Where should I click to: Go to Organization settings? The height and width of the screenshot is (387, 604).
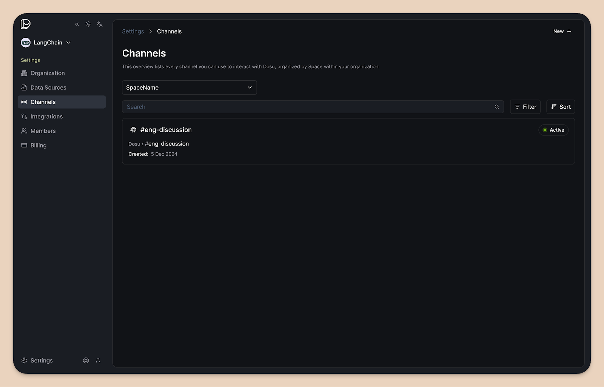point(48,73)
